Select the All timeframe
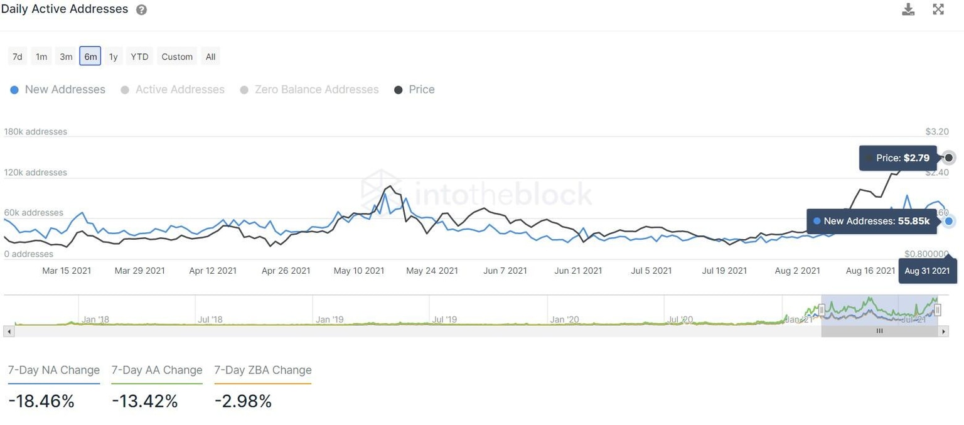964x425 pixels. click(210, 56)
